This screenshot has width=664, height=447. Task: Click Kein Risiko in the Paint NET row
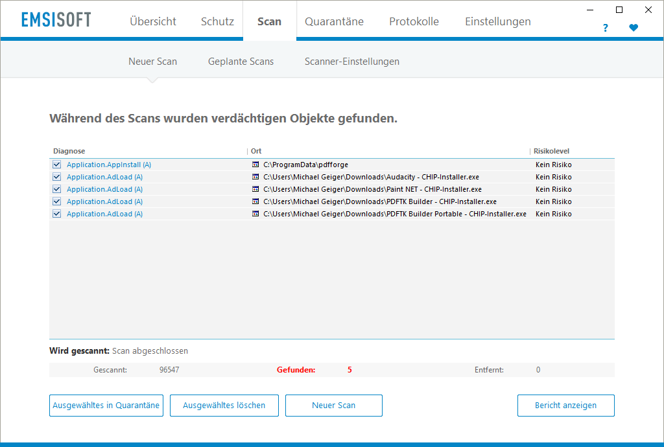(554, 189)
